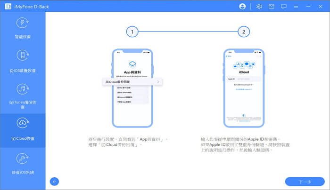Expand the hamburger menu in title bar

point(296,7)
